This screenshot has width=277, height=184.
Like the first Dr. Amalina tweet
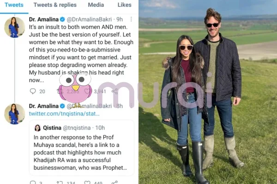coord(87,91)
